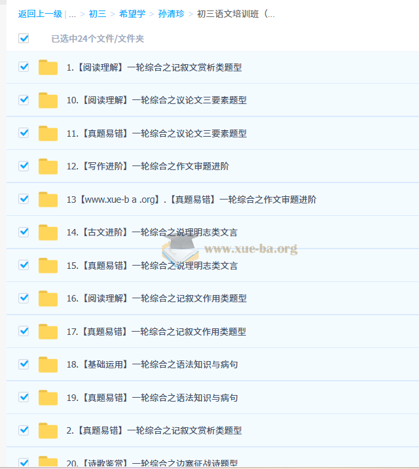The width and height of the screenshot is (419, 469).
Task: Open 孙清珍 in the breadcrumb path
Action: 171,14
